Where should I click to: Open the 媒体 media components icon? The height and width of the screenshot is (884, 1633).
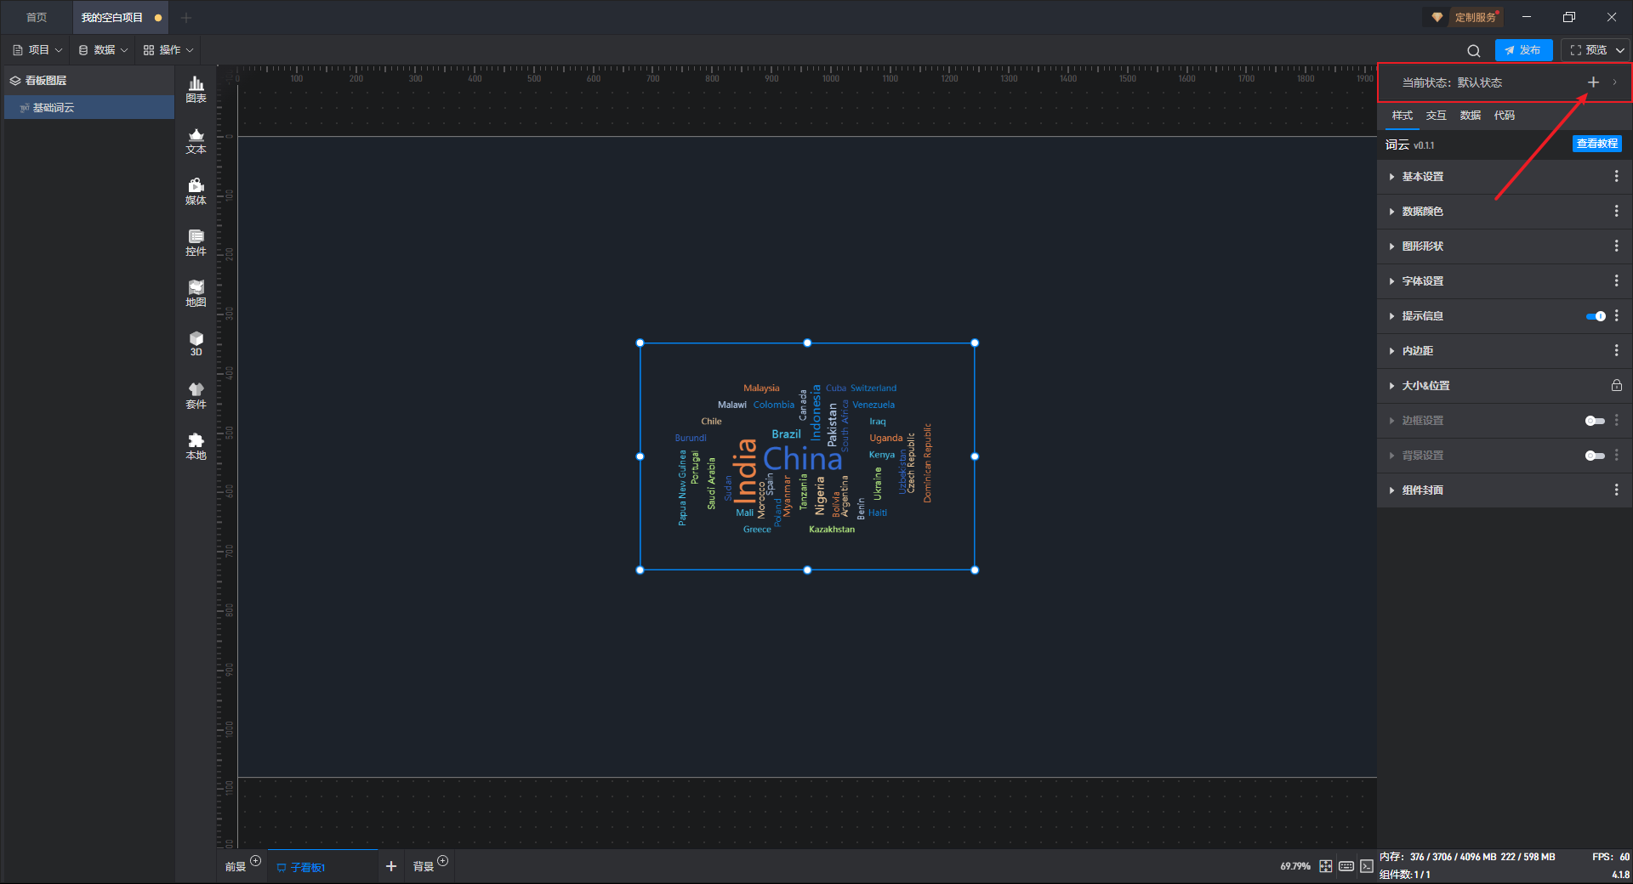(x=196, y=191)
